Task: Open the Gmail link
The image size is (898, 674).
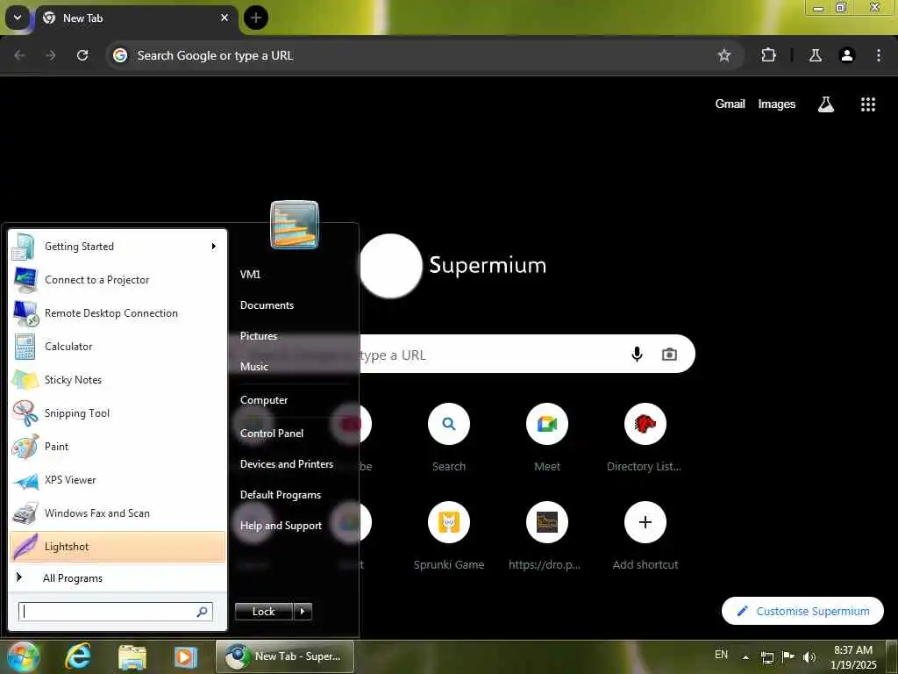Action: [730, 104]
